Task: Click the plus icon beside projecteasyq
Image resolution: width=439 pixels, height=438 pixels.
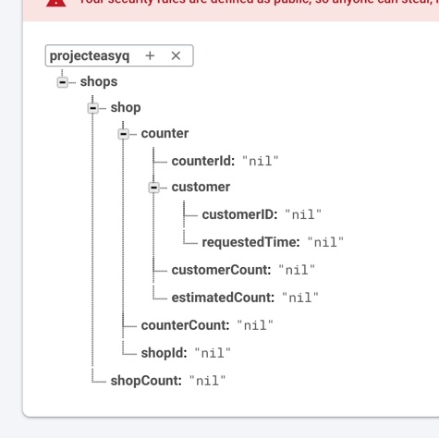Action: point(150,55)
